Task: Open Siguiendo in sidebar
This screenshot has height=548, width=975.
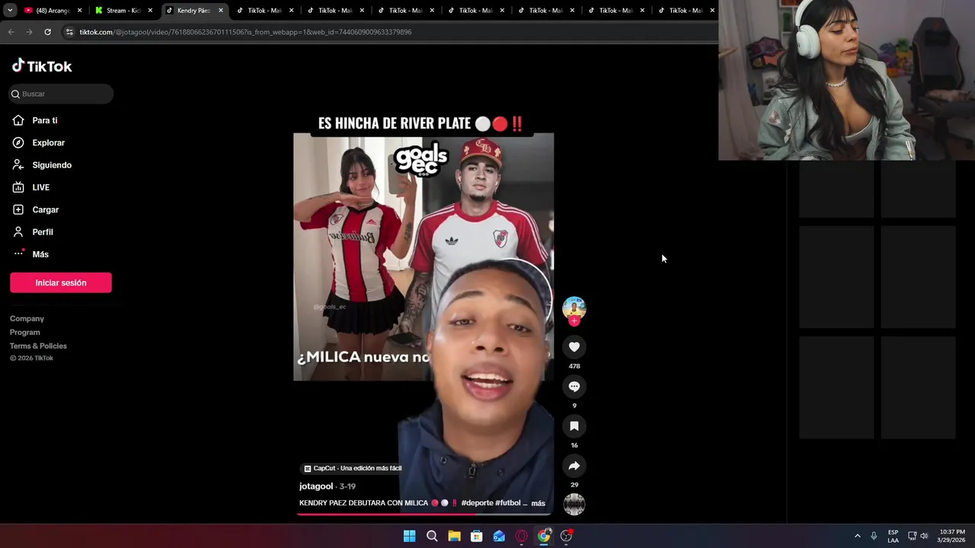Action: [51, 165]
